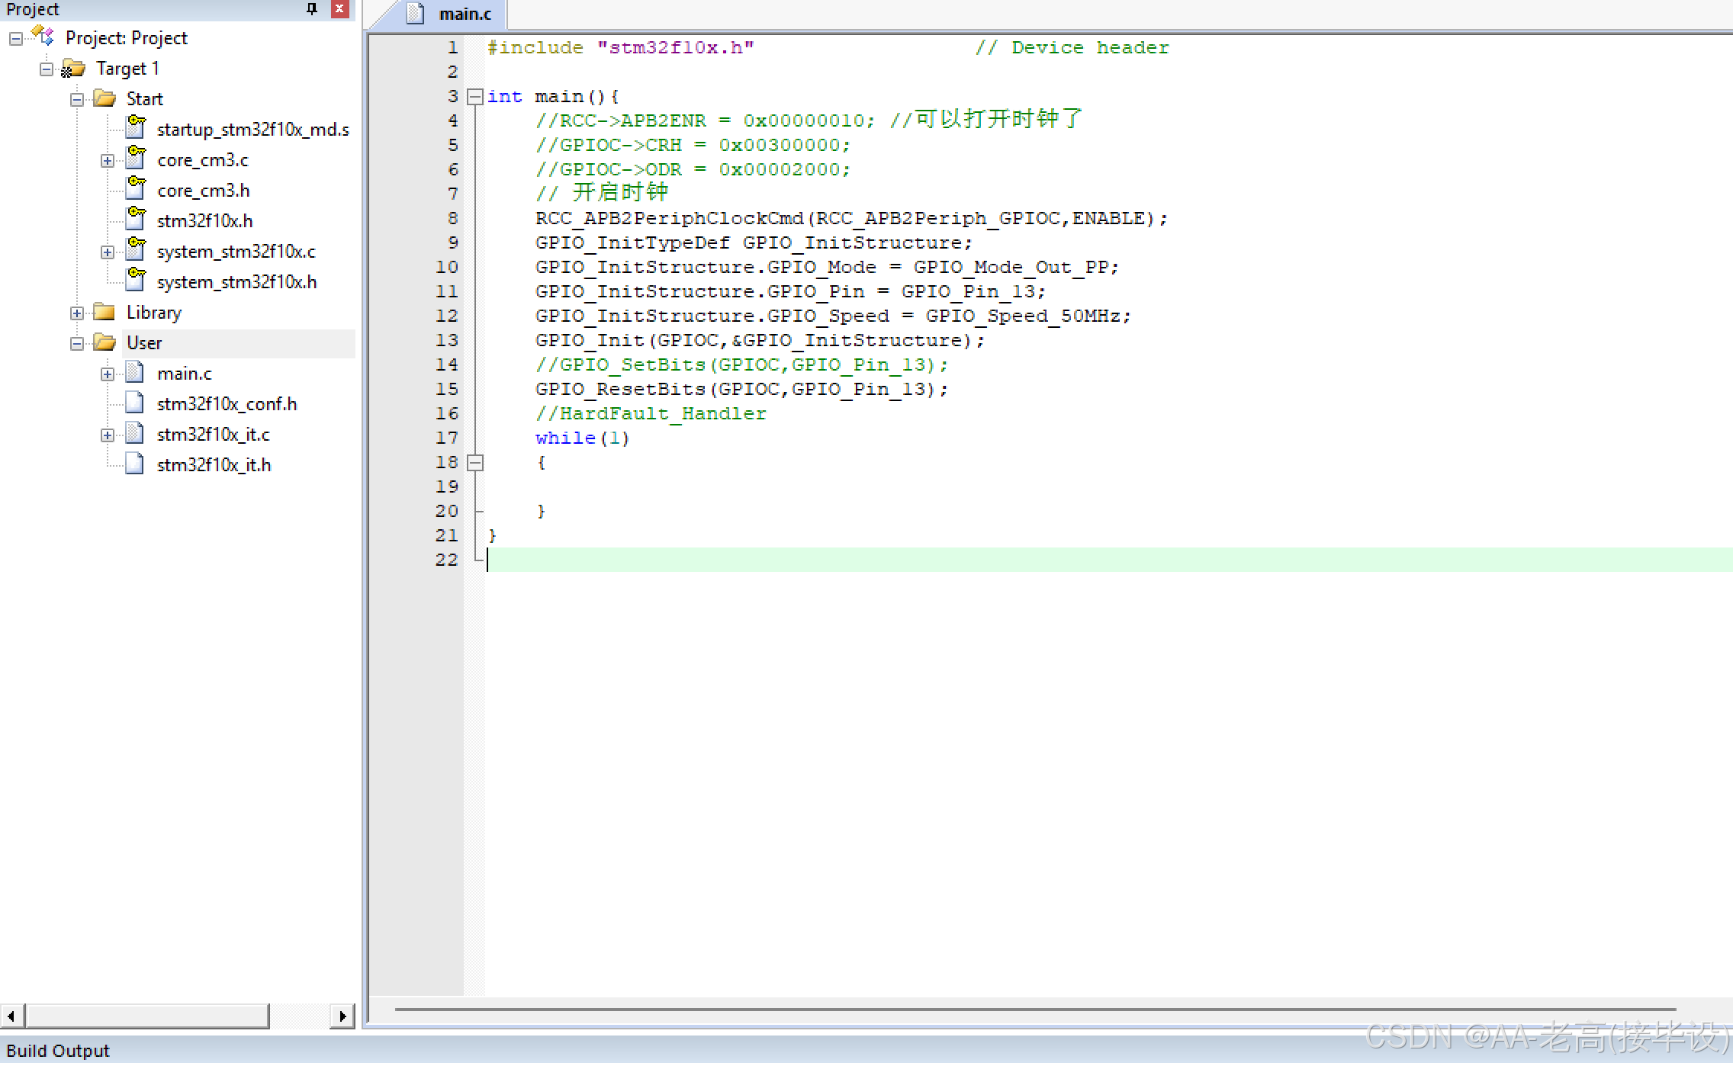Viewport: 1733px width, 1066px height.
Task: Select system_stm32f10x.c in project tree
Action: pyautogui.click(x=236, y=252)
